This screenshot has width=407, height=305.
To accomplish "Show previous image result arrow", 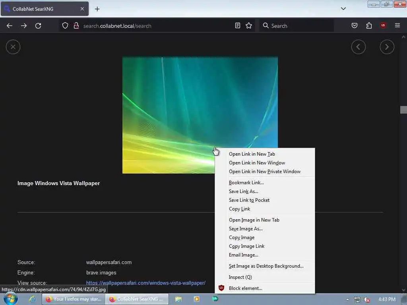I will 359,47.
